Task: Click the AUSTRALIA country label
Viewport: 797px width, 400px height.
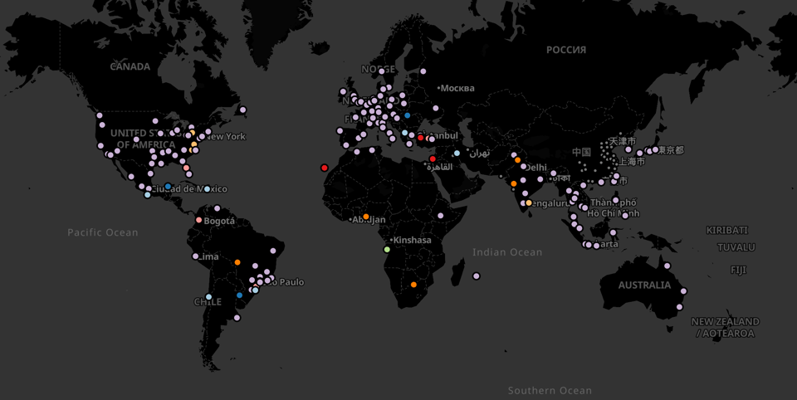Action: [644, 285]
